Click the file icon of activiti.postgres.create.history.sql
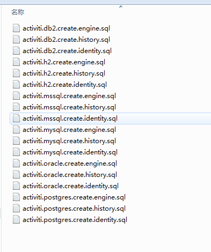 tap(16, 209)
